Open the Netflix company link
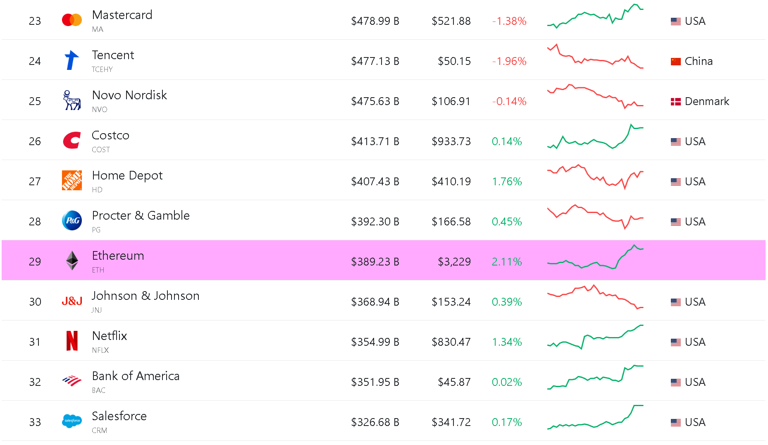Image resolution: width=768 pixels, height=445 pixels. point(110,336)
